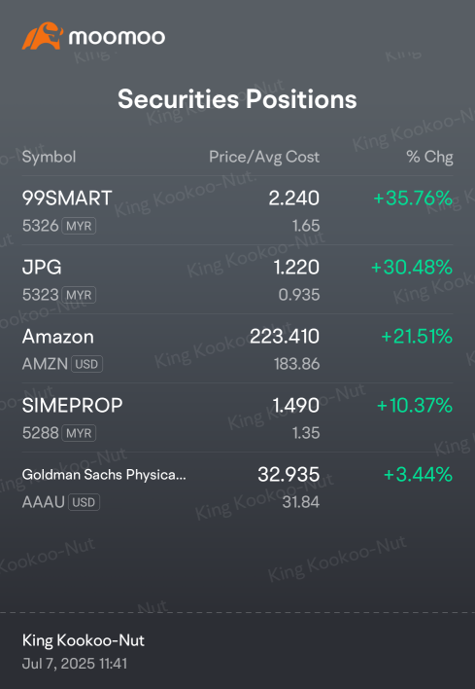Viewport: 475px width, 689px height.
Task: Open the JPG stock position
Action: point(237,279)
